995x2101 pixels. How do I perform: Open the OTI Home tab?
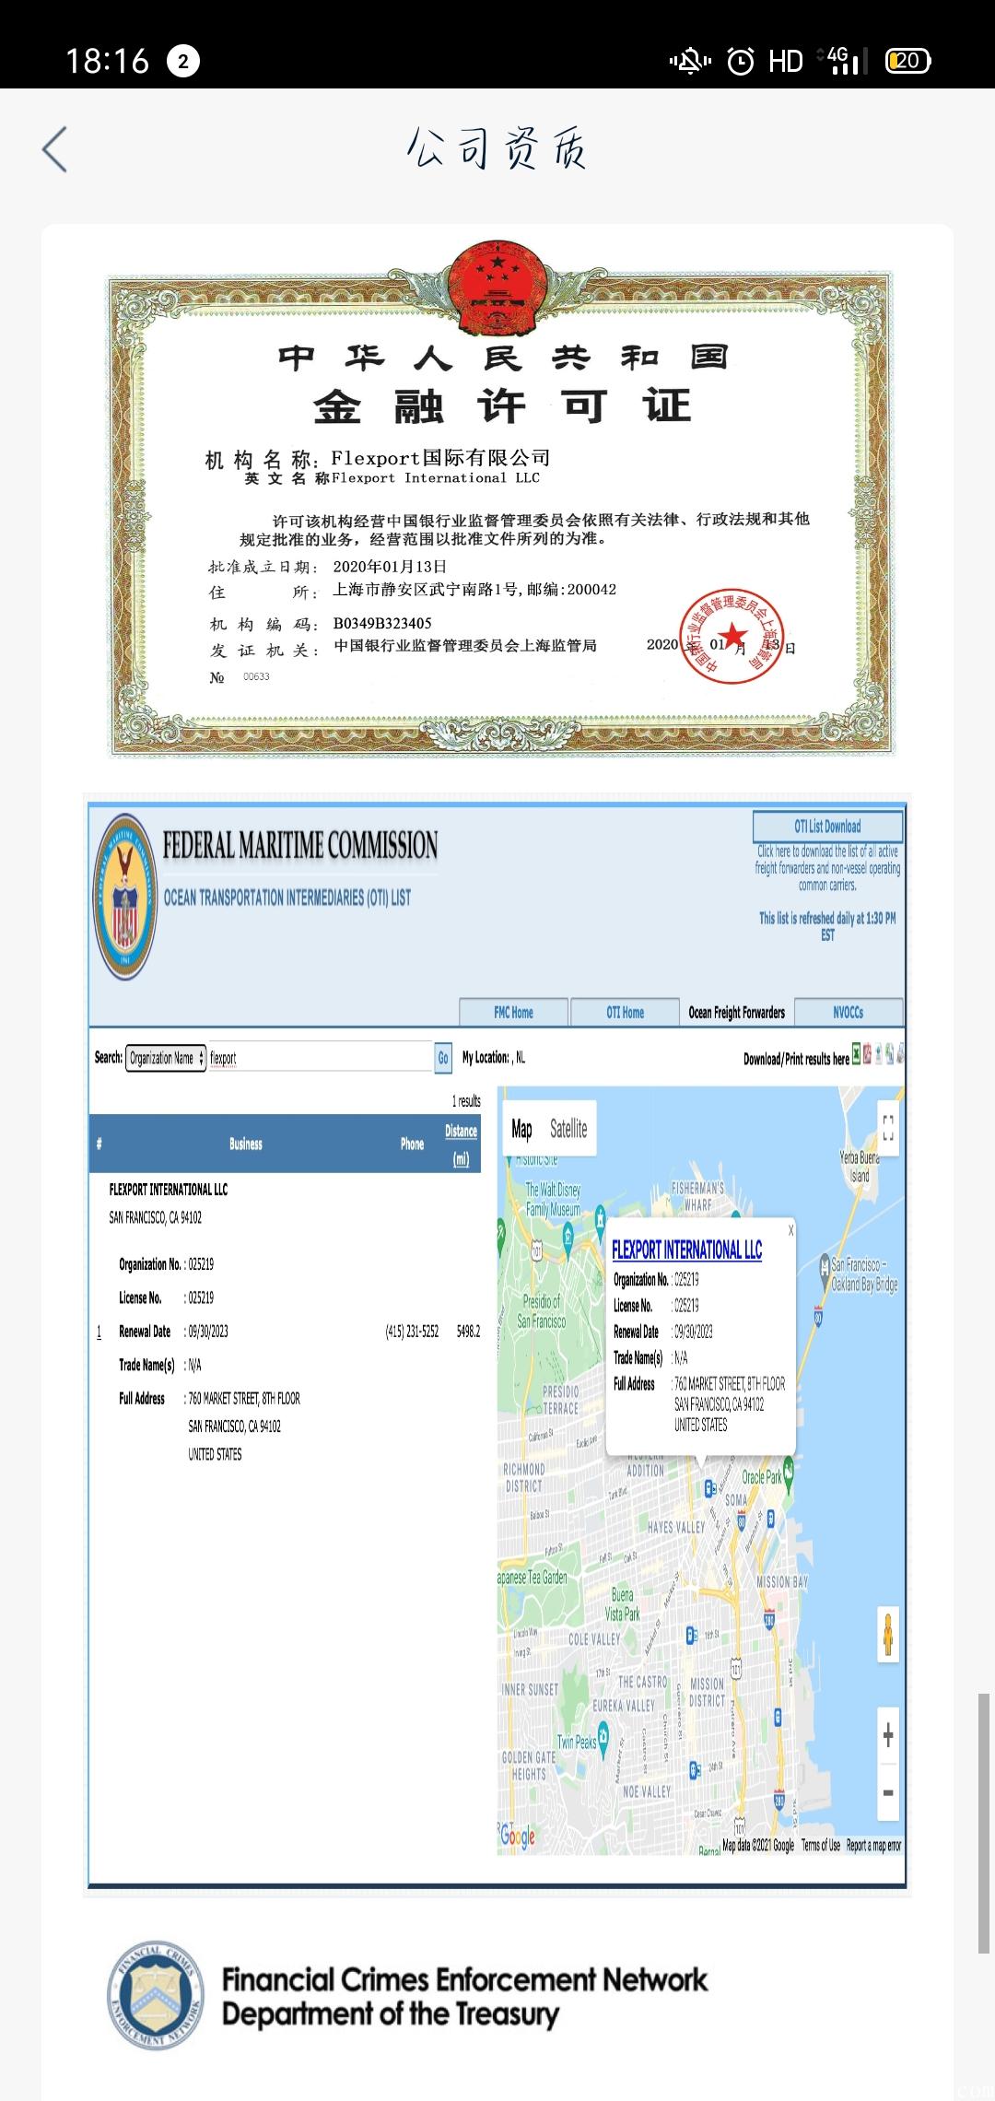[x=625, y=1012]
